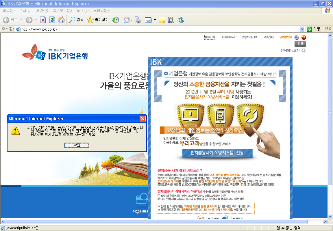The height and width of the screenshot is (231, 333).
Task: Click the Edit page toolbar icon
Action: click(x=148, y=20)
